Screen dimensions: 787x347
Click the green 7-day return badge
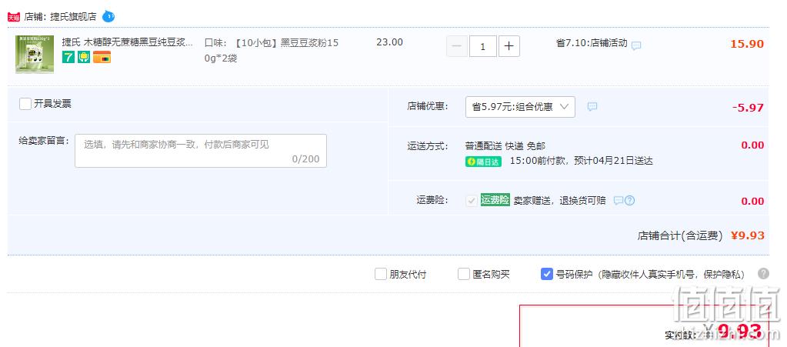(x=68, y=57)
